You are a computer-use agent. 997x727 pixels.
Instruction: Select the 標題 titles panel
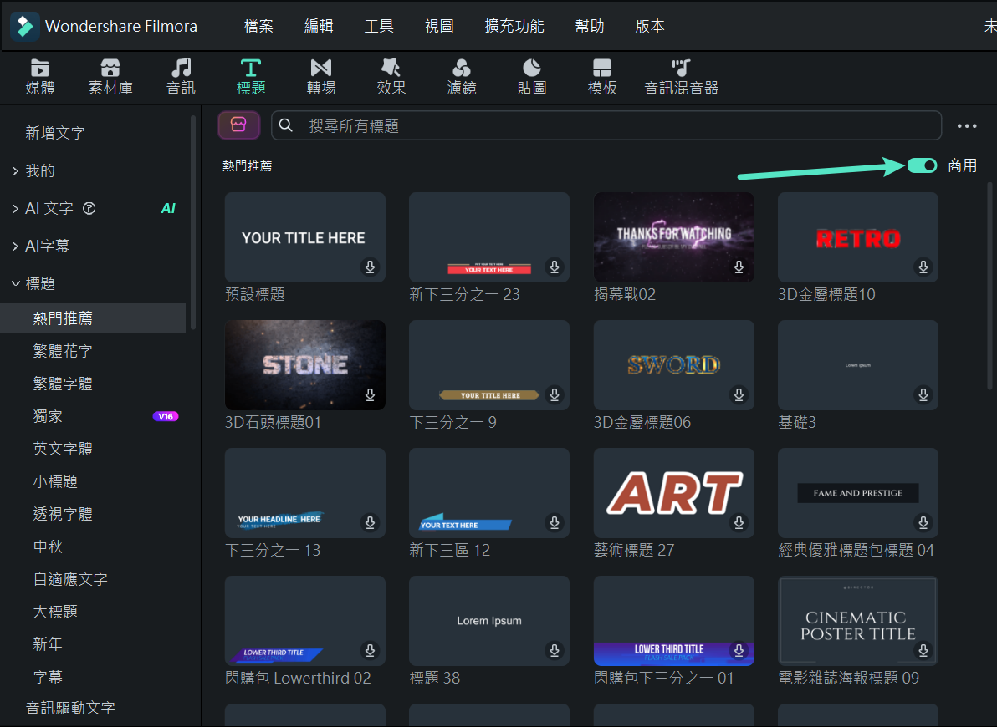pyautogui.click(x=251, y=76)
